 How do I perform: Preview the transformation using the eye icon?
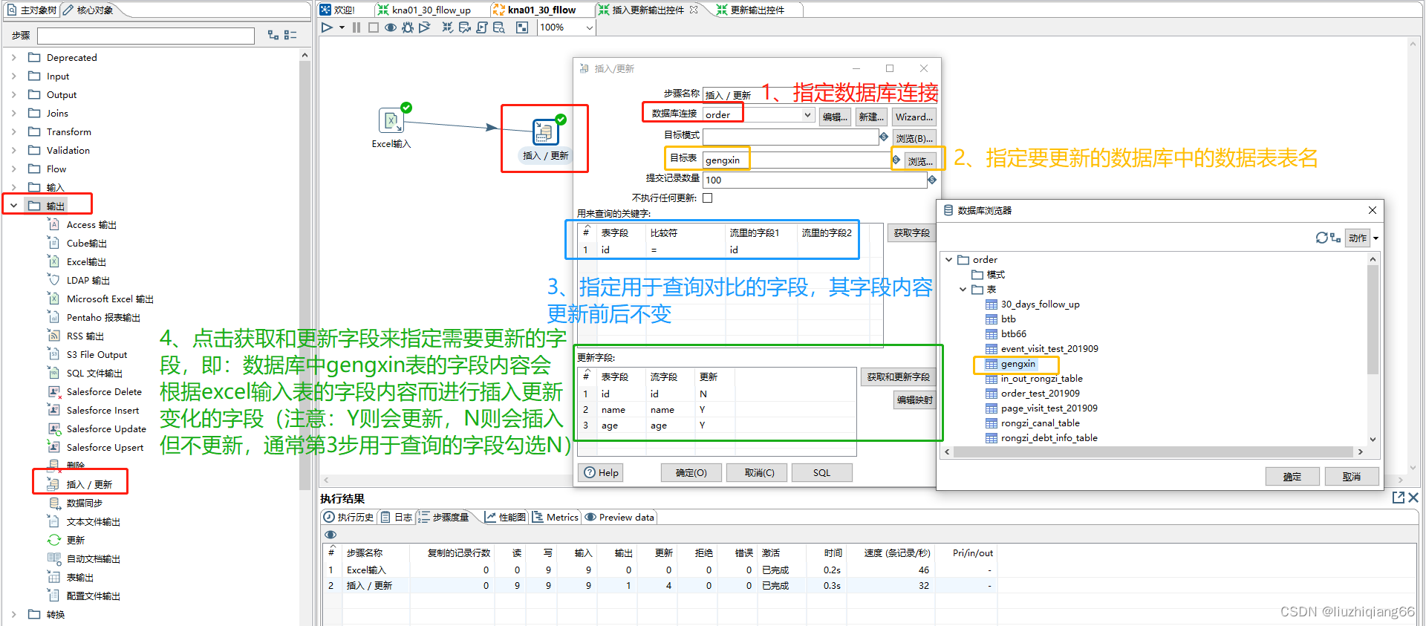coord(391,27)
